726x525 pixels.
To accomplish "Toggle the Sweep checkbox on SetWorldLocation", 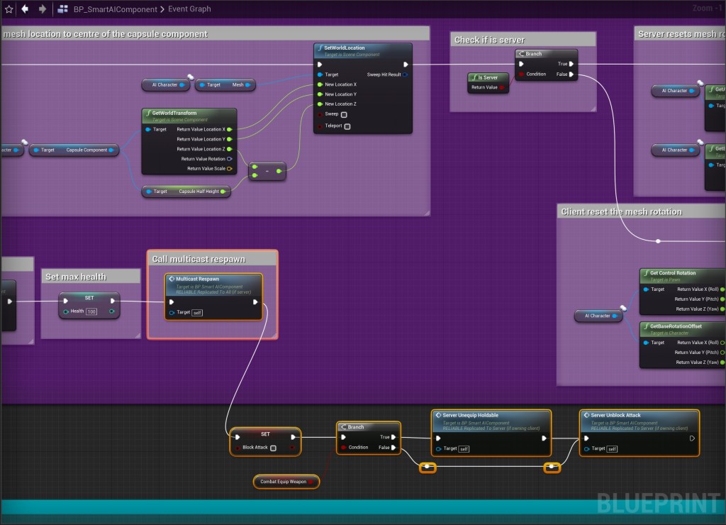I will tap(344, 114).
